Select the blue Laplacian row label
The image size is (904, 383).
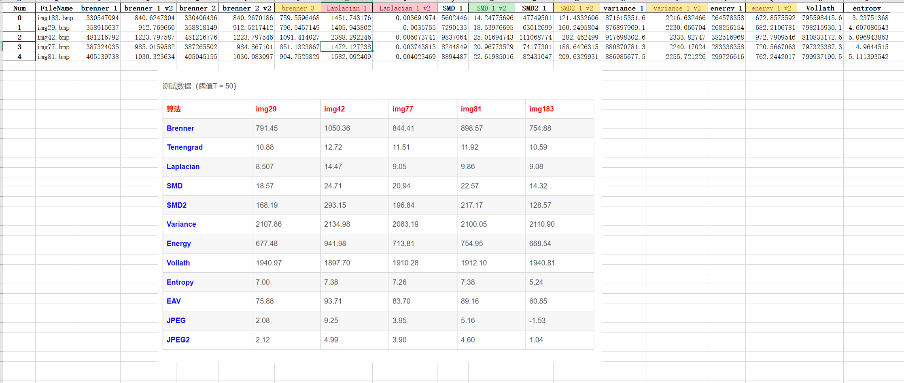pos(183,166)
